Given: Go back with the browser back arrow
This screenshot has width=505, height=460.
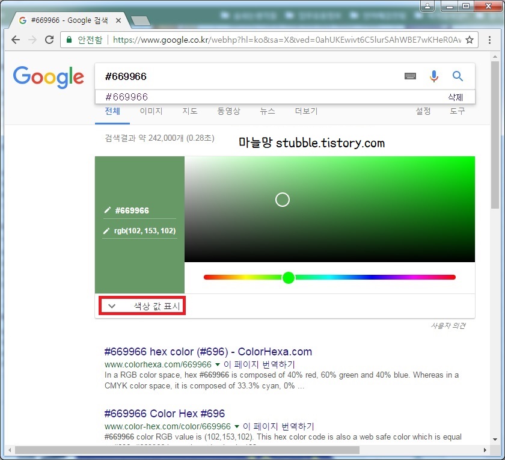Looking at the screenshot, I should (x=15, y=40).
